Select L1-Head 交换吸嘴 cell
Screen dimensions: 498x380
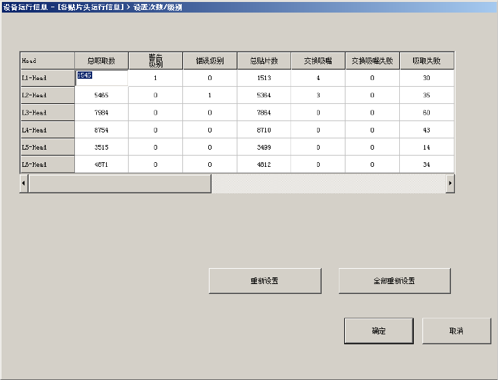318,78
